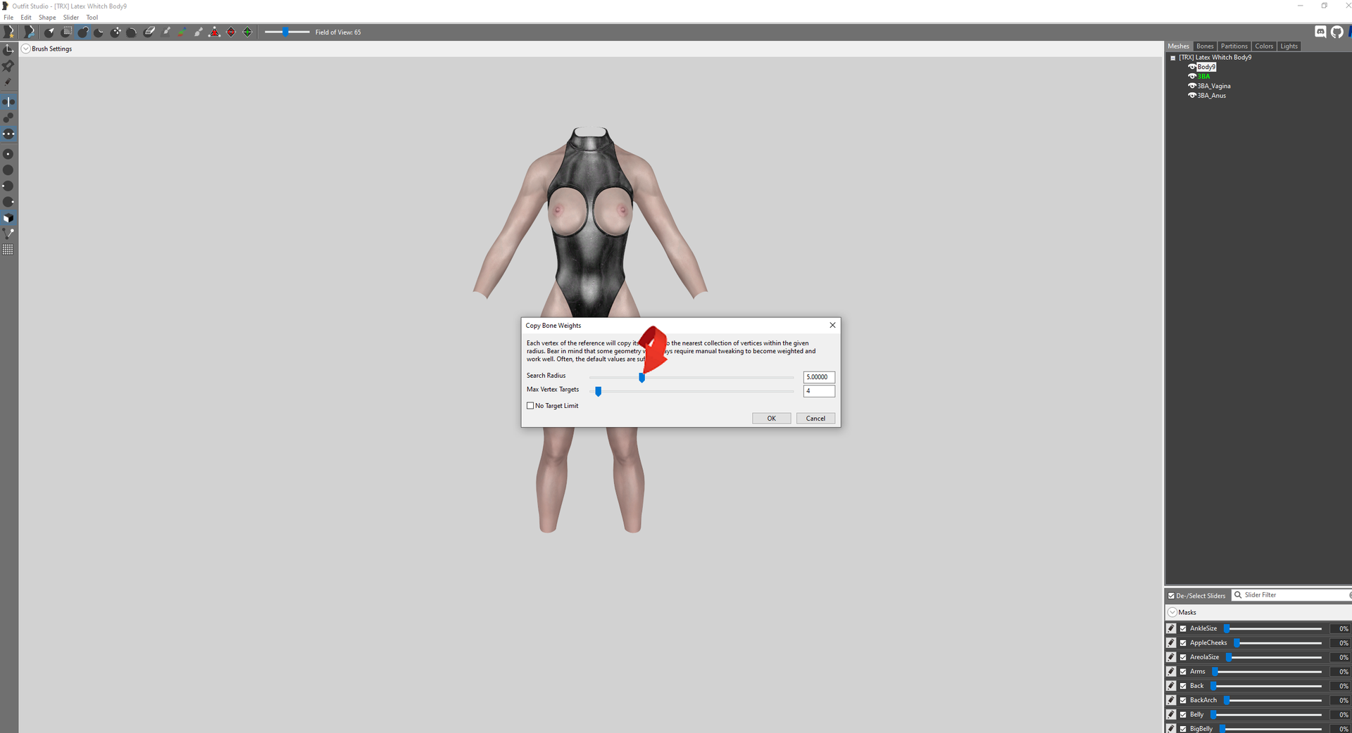Uncheck the BackArch slider checkbox
The image size is (1352, 733).
[x=1183, y=700]
